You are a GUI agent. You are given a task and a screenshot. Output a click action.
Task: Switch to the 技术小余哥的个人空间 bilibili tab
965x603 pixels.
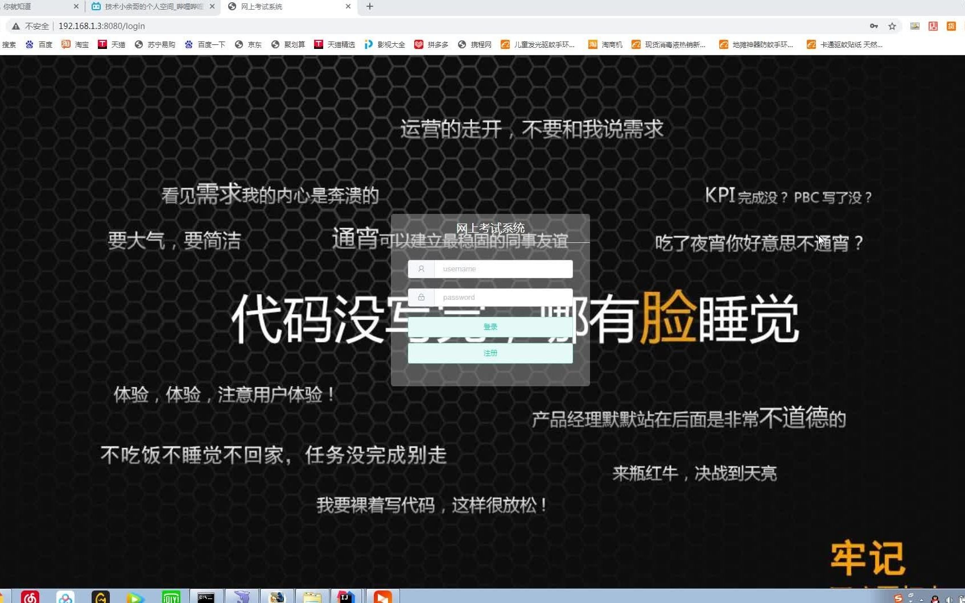[154, 7]
